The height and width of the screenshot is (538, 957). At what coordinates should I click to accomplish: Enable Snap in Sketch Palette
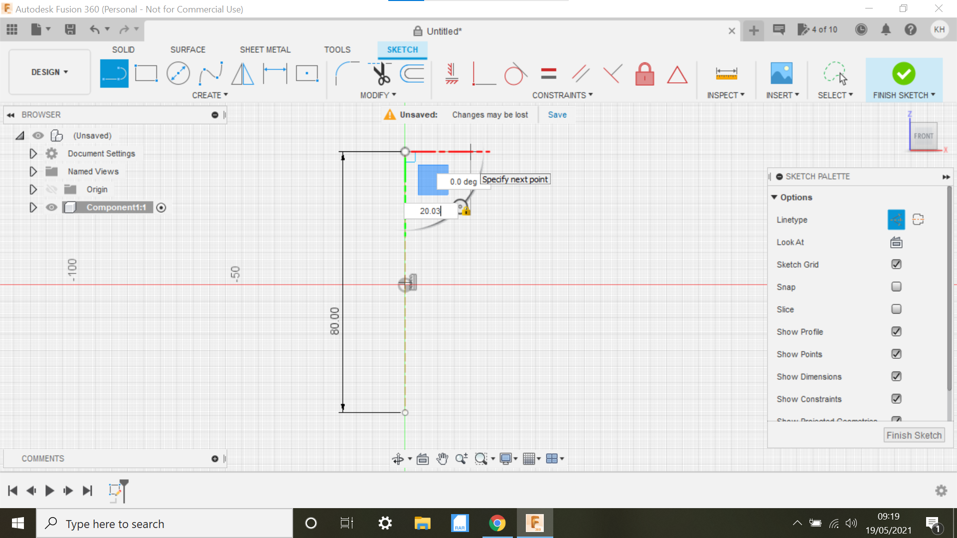point(896,286)
